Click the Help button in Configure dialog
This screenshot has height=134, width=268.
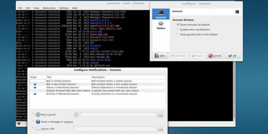[x=160, y=56]
